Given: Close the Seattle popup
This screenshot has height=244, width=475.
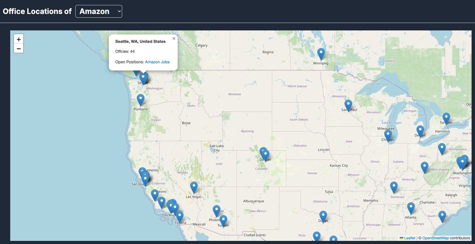Looking at the screenshot, I should [174, 38].
